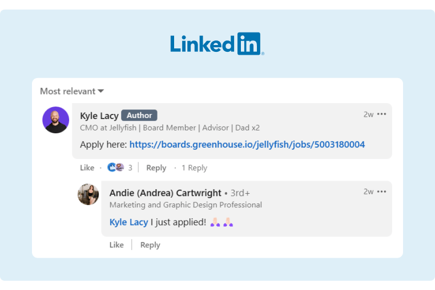
Task: Click Andie Cartwright's profile photo
Action: tap(88, 194)
